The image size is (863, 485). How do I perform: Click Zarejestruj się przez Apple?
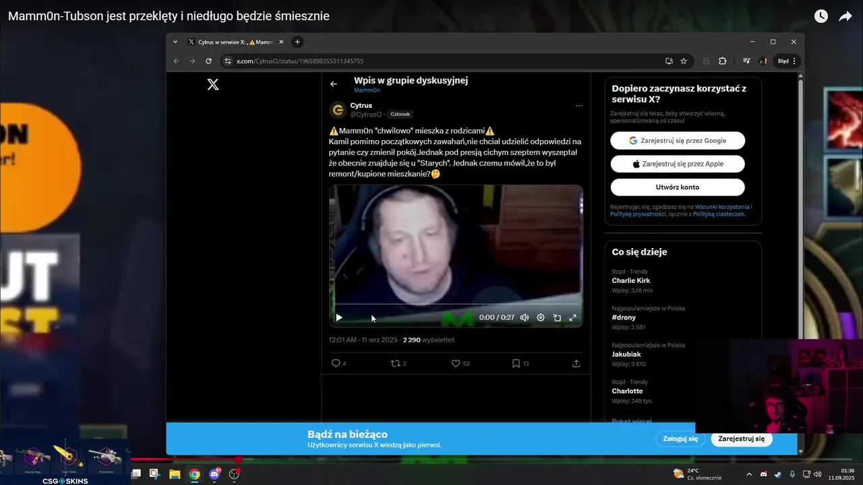pos(678,164)
